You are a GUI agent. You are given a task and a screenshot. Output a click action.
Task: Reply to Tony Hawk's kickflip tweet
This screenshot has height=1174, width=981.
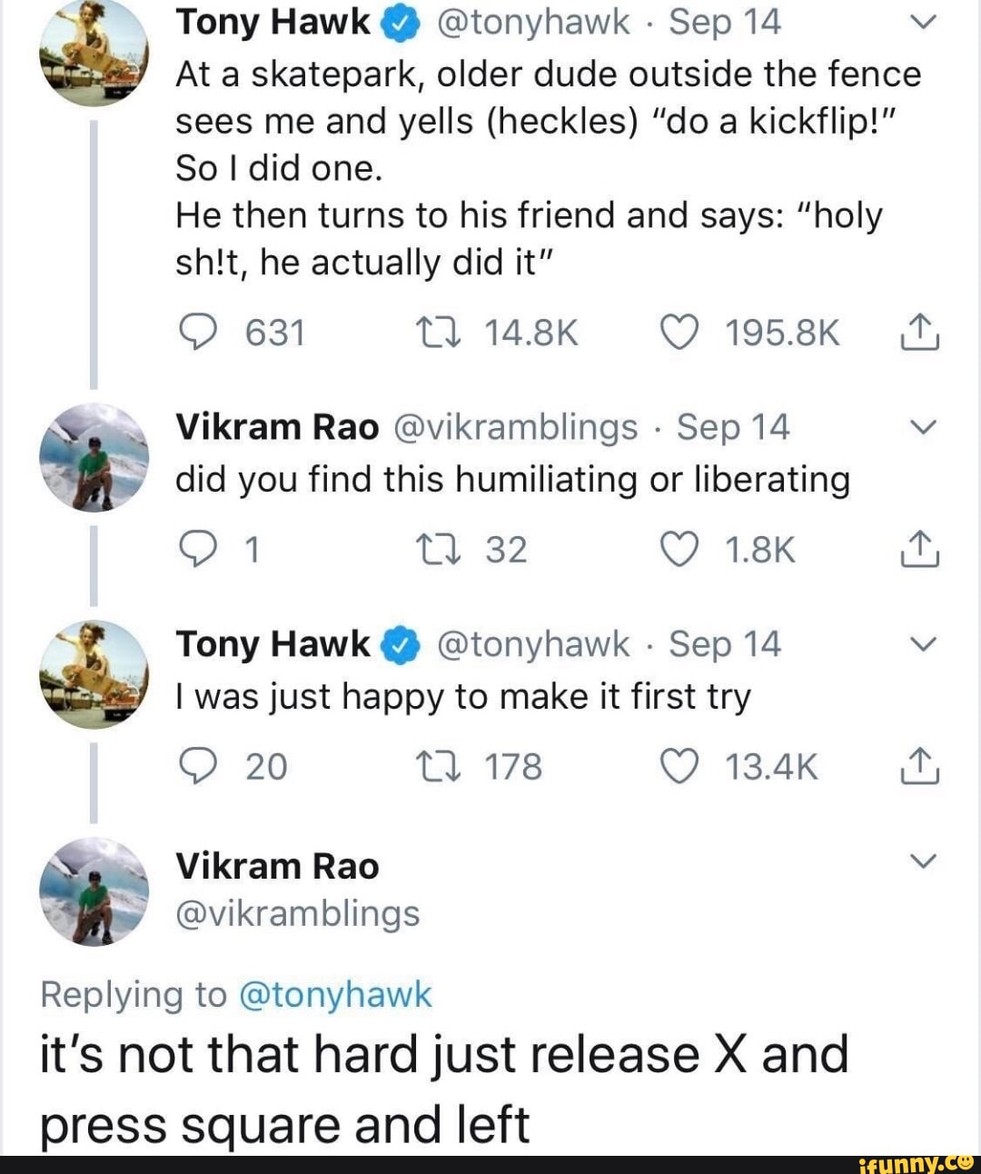[x=194, y=333]
